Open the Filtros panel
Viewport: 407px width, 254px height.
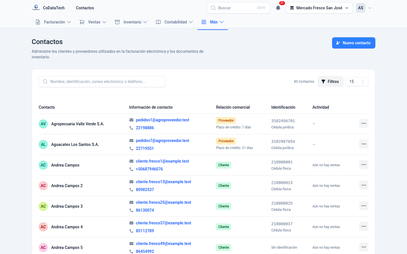pyautogui.click(x=330, y=82)
